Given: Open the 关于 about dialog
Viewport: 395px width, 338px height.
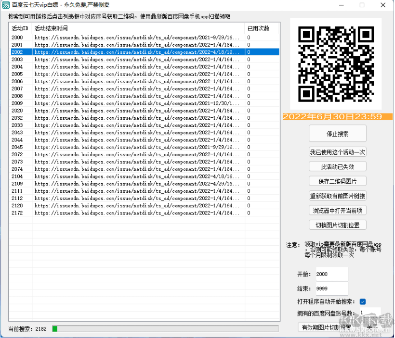Looking at the screenshot, I should (372, 326).
